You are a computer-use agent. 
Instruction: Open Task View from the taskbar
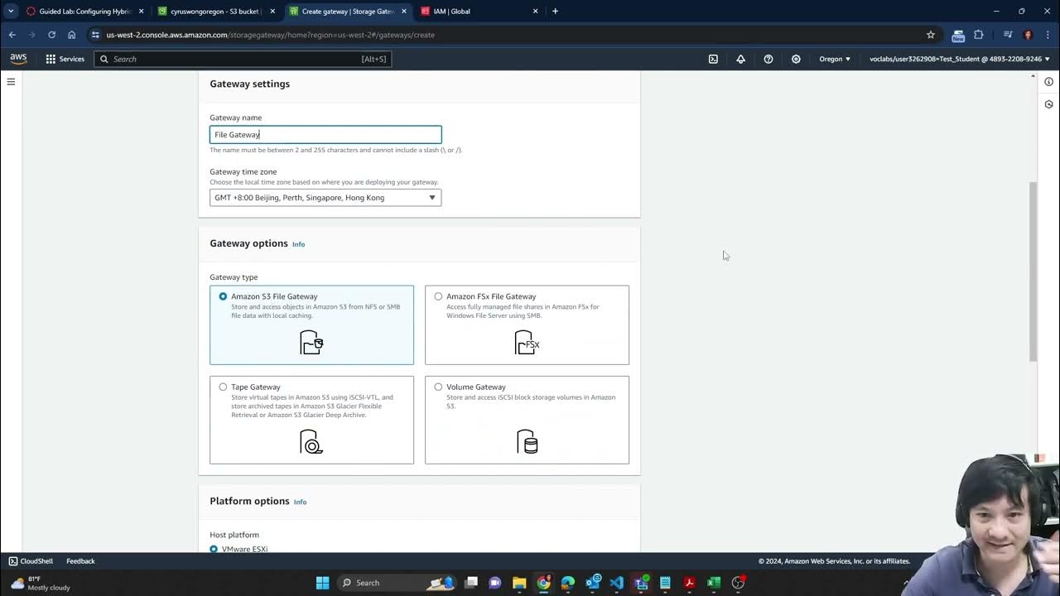coord(471,583)
